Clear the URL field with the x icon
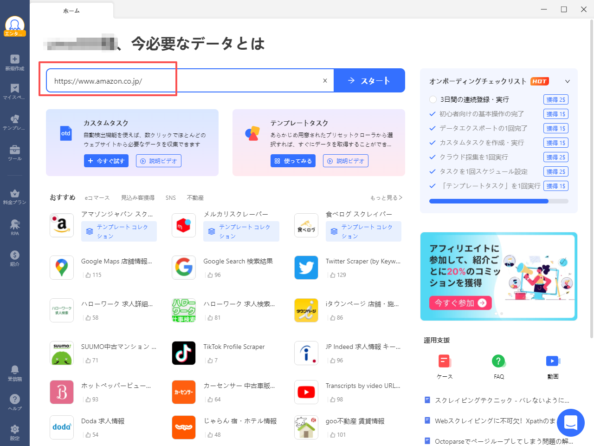Image resolution: width=594 pixels, height=446 pixels. (324, 80)
